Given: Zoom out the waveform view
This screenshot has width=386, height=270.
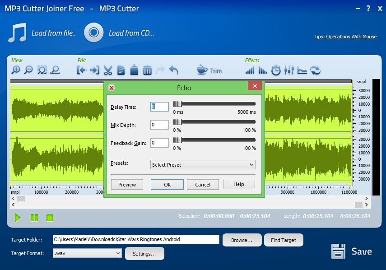Looking at the screenshot, I should 28,70.
